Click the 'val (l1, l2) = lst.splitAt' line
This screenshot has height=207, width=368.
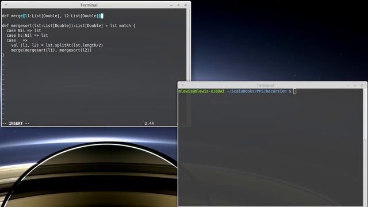57,45
